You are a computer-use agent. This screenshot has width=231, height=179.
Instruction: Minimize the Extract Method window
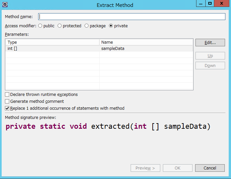(x=201, y=3)
